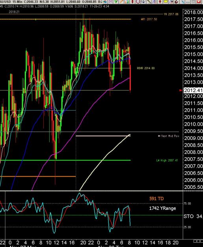This screenshot has width=203, height=247.
Task: Click the blue chain link icon
Action: click(x=183, y=2)
